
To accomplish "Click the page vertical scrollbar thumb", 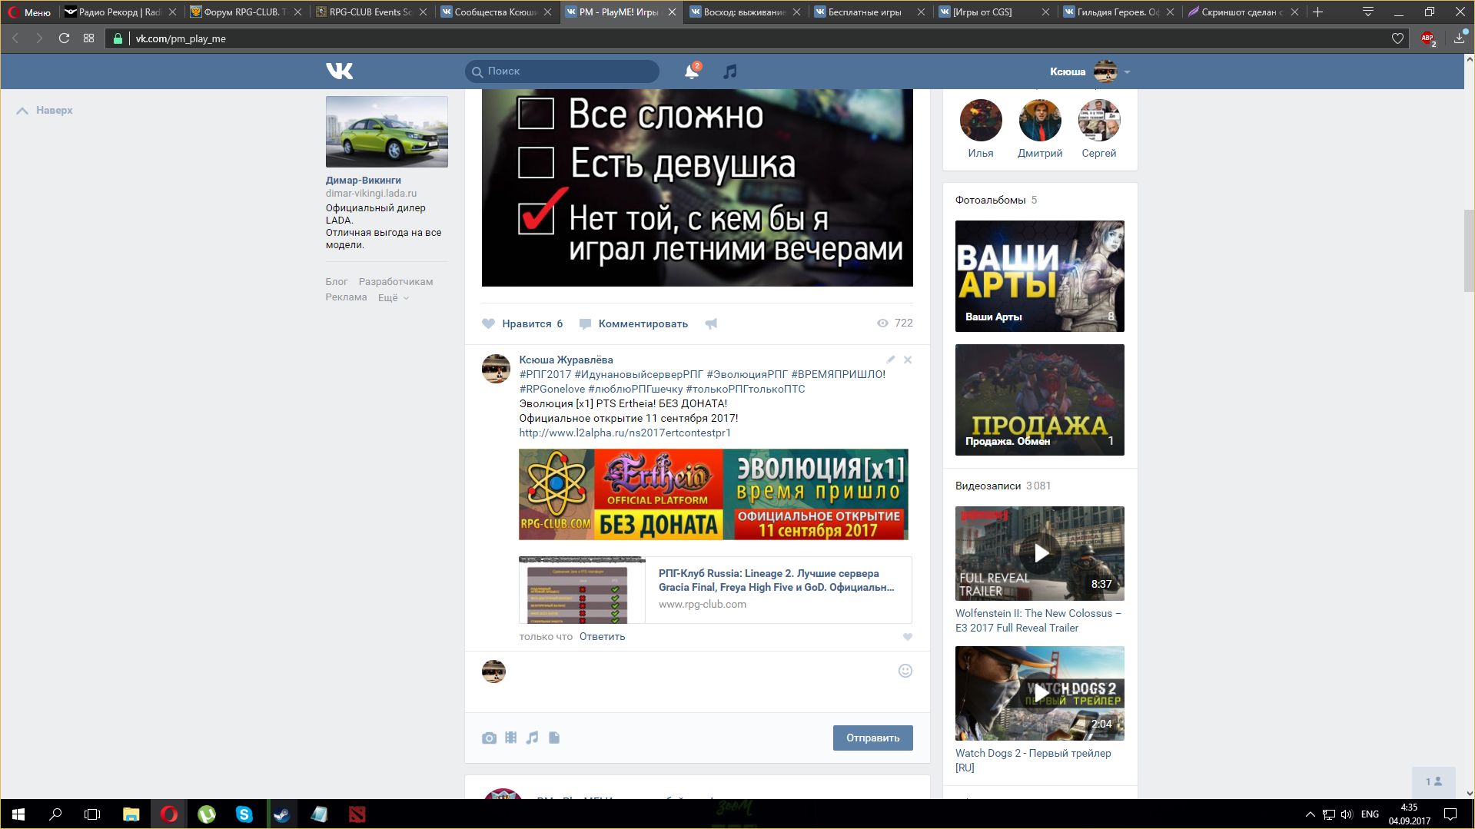I will click(1468, 250).
